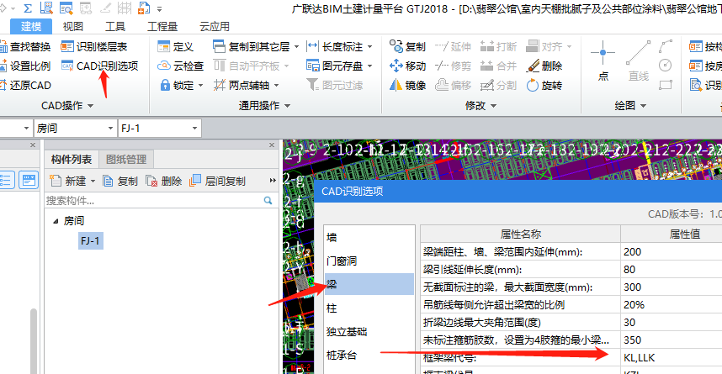
Task: Click 设置比例 scale setting tool
Action: click(25, 66)
